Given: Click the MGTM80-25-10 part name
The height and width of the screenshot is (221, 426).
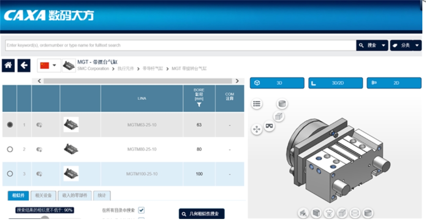Looking at the screenshot, I should click(x=142, y=149).
